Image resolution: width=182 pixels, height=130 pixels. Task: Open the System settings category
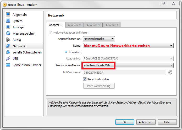17,21
